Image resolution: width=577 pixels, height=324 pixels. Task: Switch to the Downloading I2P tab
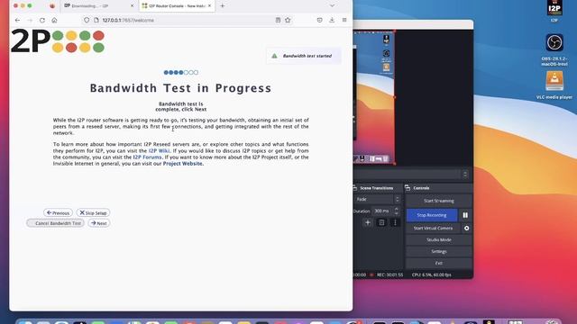pyautogui.click(x=98, y=6)
